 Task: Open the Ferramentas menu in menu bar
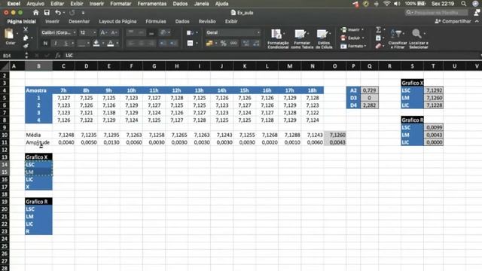coord(152,4)
